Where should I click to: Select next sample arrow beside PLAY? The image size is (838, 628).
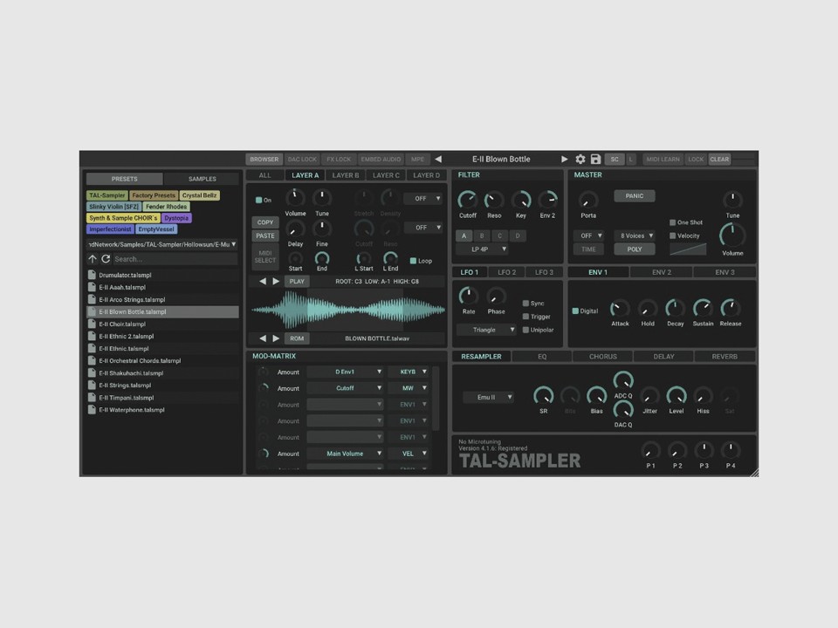[x=276, y=282]
